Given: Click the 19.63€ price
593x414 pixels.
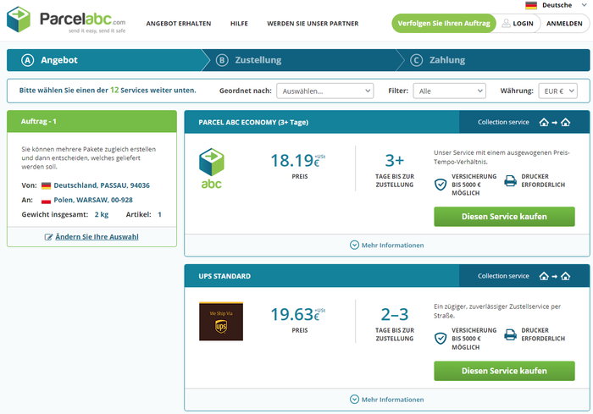Looking at the screenshot, I should pos(297,315).
